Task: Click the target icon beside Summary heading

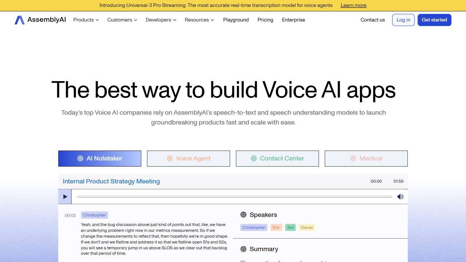Action: [244, 249]
